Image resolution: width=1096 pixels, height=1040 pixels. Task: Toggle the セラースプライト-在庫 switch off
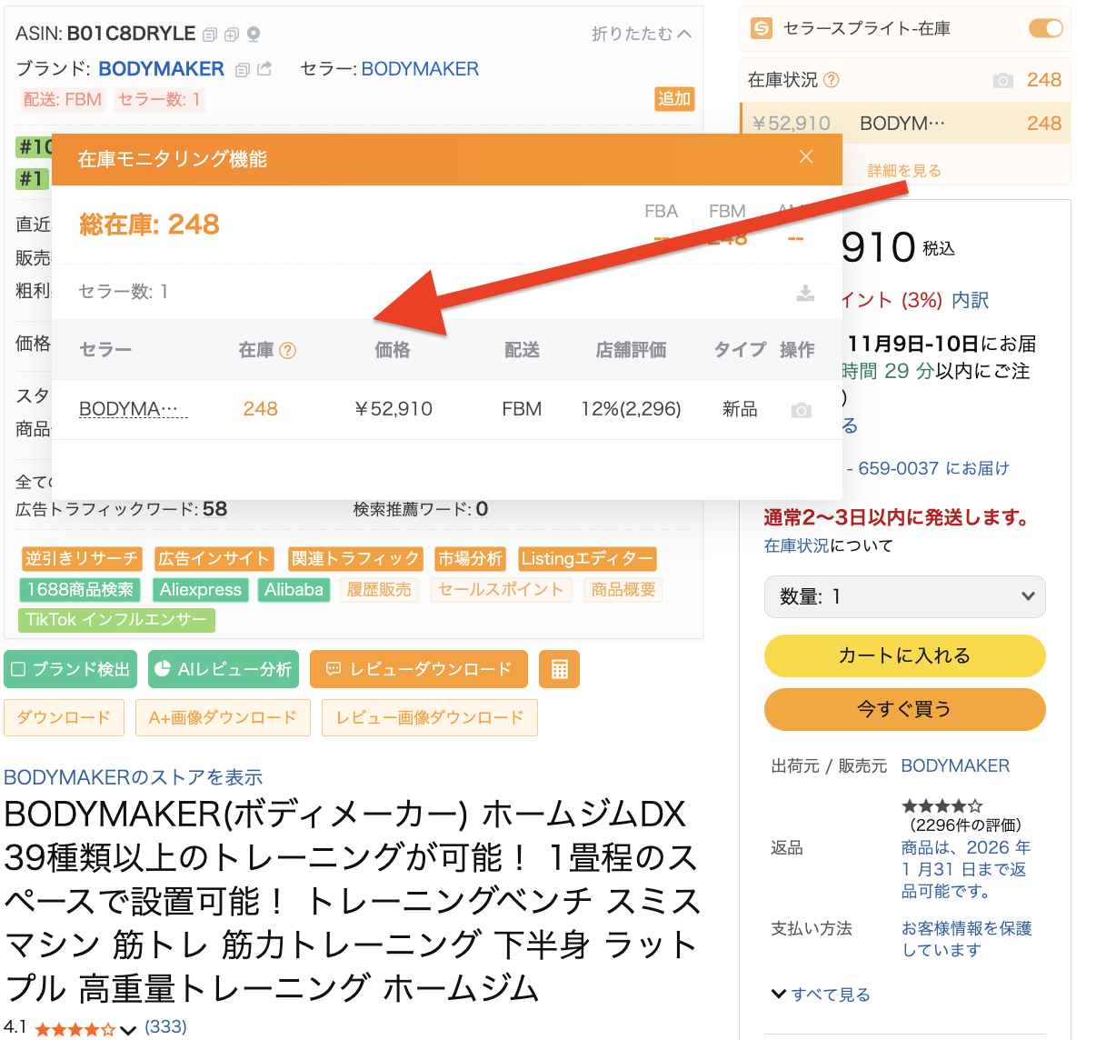click(1045, 28)
